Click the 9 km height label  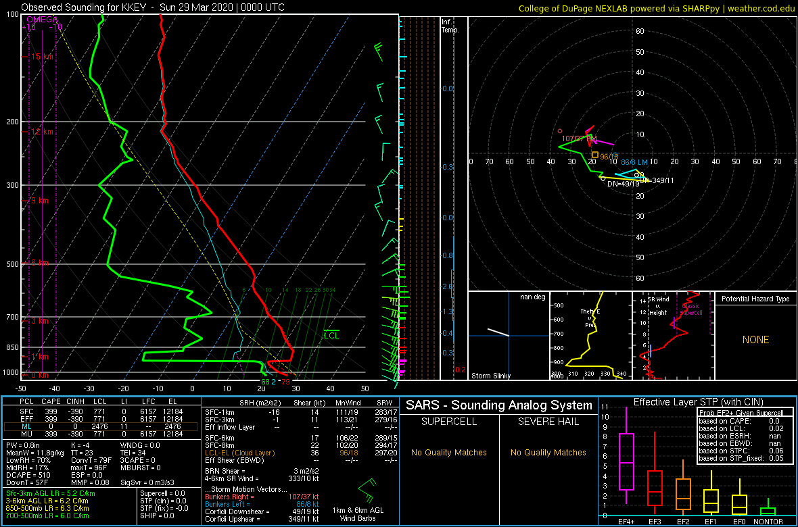pos(39,201)
